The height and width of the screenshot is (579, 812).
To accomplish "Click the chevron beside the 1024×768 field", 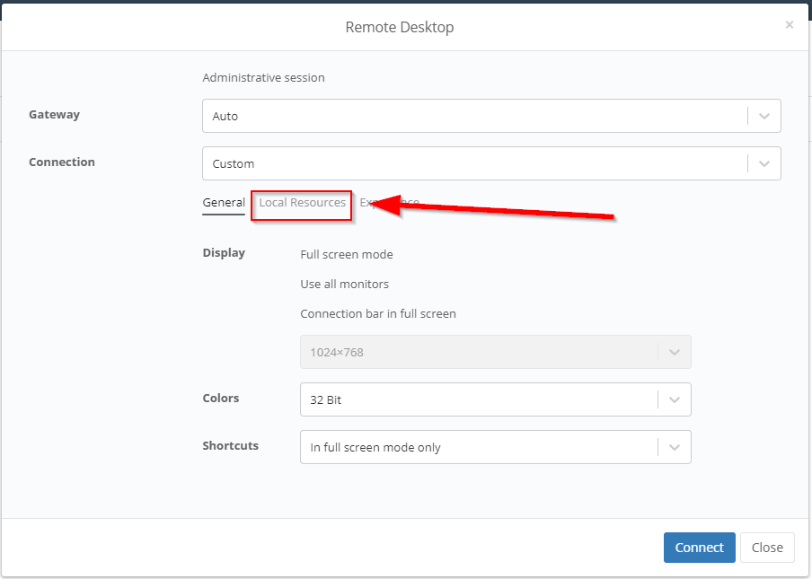I will pos(674,351).
